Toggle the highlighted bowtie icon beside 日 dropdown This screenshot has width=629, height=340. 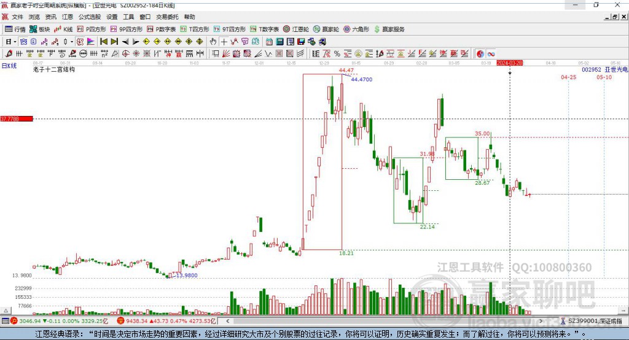pyautogui.click(x=23, y=42)
